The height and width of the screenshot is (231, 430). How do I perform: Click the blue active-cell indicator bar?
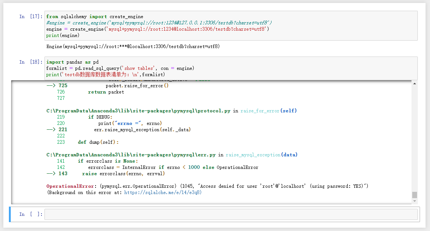click(9, 214)
